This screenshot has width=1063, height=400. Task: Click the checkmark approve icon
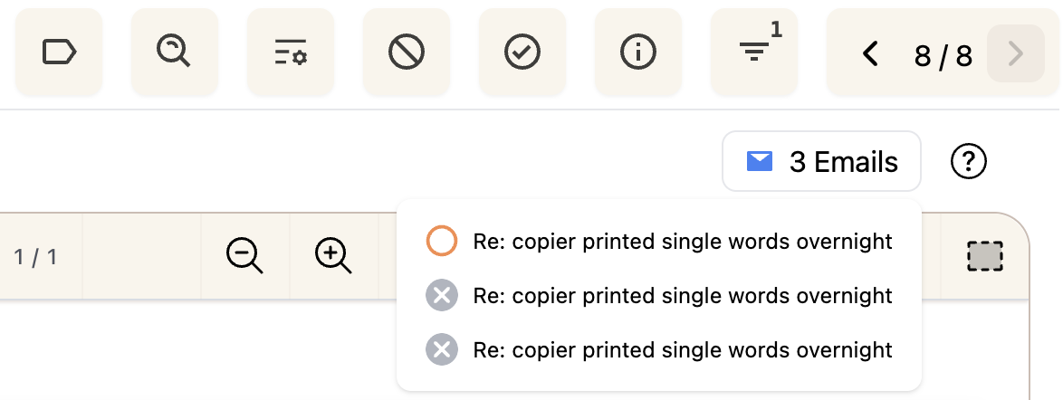522,52
